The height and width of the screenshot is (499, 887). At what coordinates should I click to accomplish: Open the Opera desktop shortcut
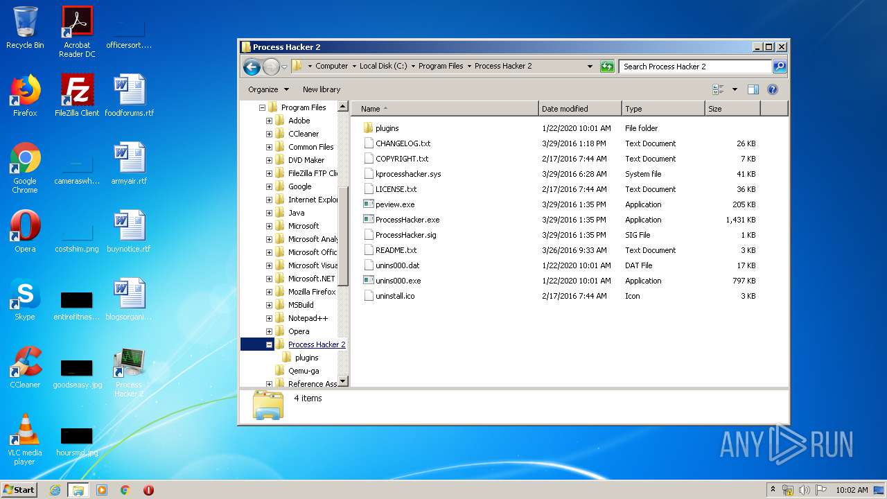pos(25,231)
